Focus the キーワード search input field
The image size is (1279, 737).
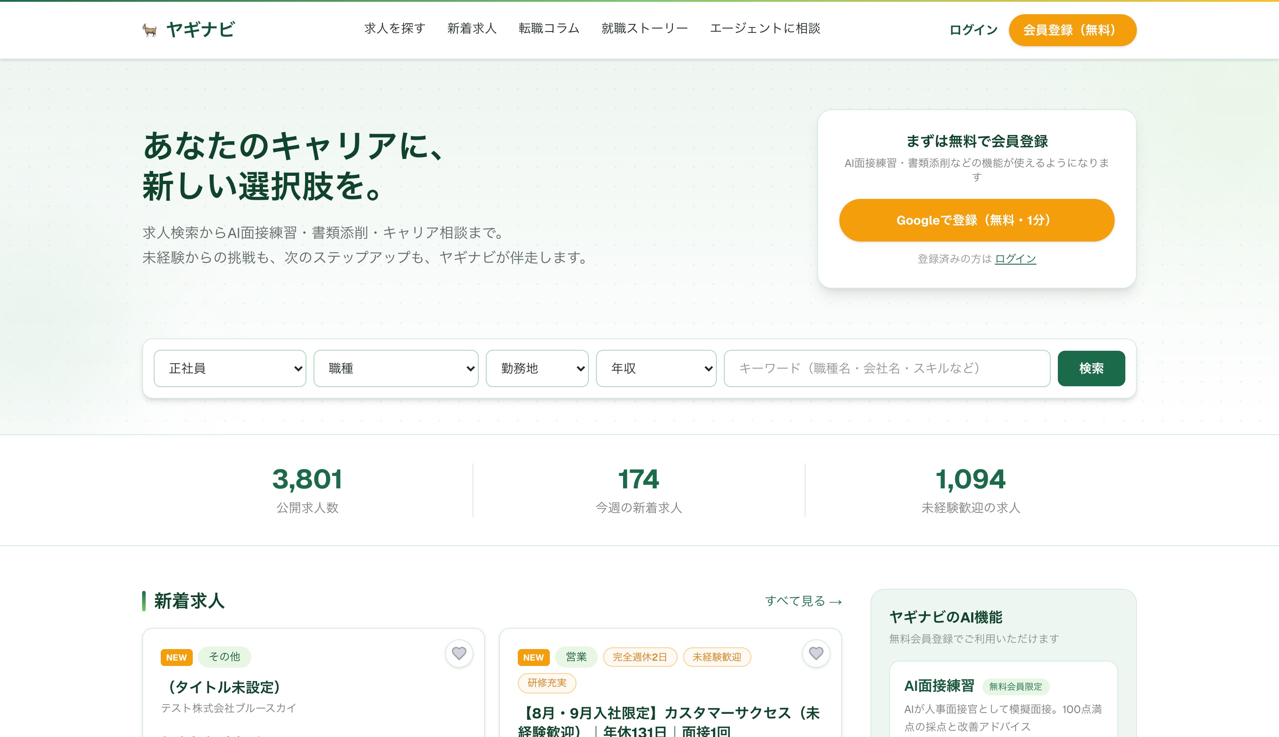(x=887, y=368)
